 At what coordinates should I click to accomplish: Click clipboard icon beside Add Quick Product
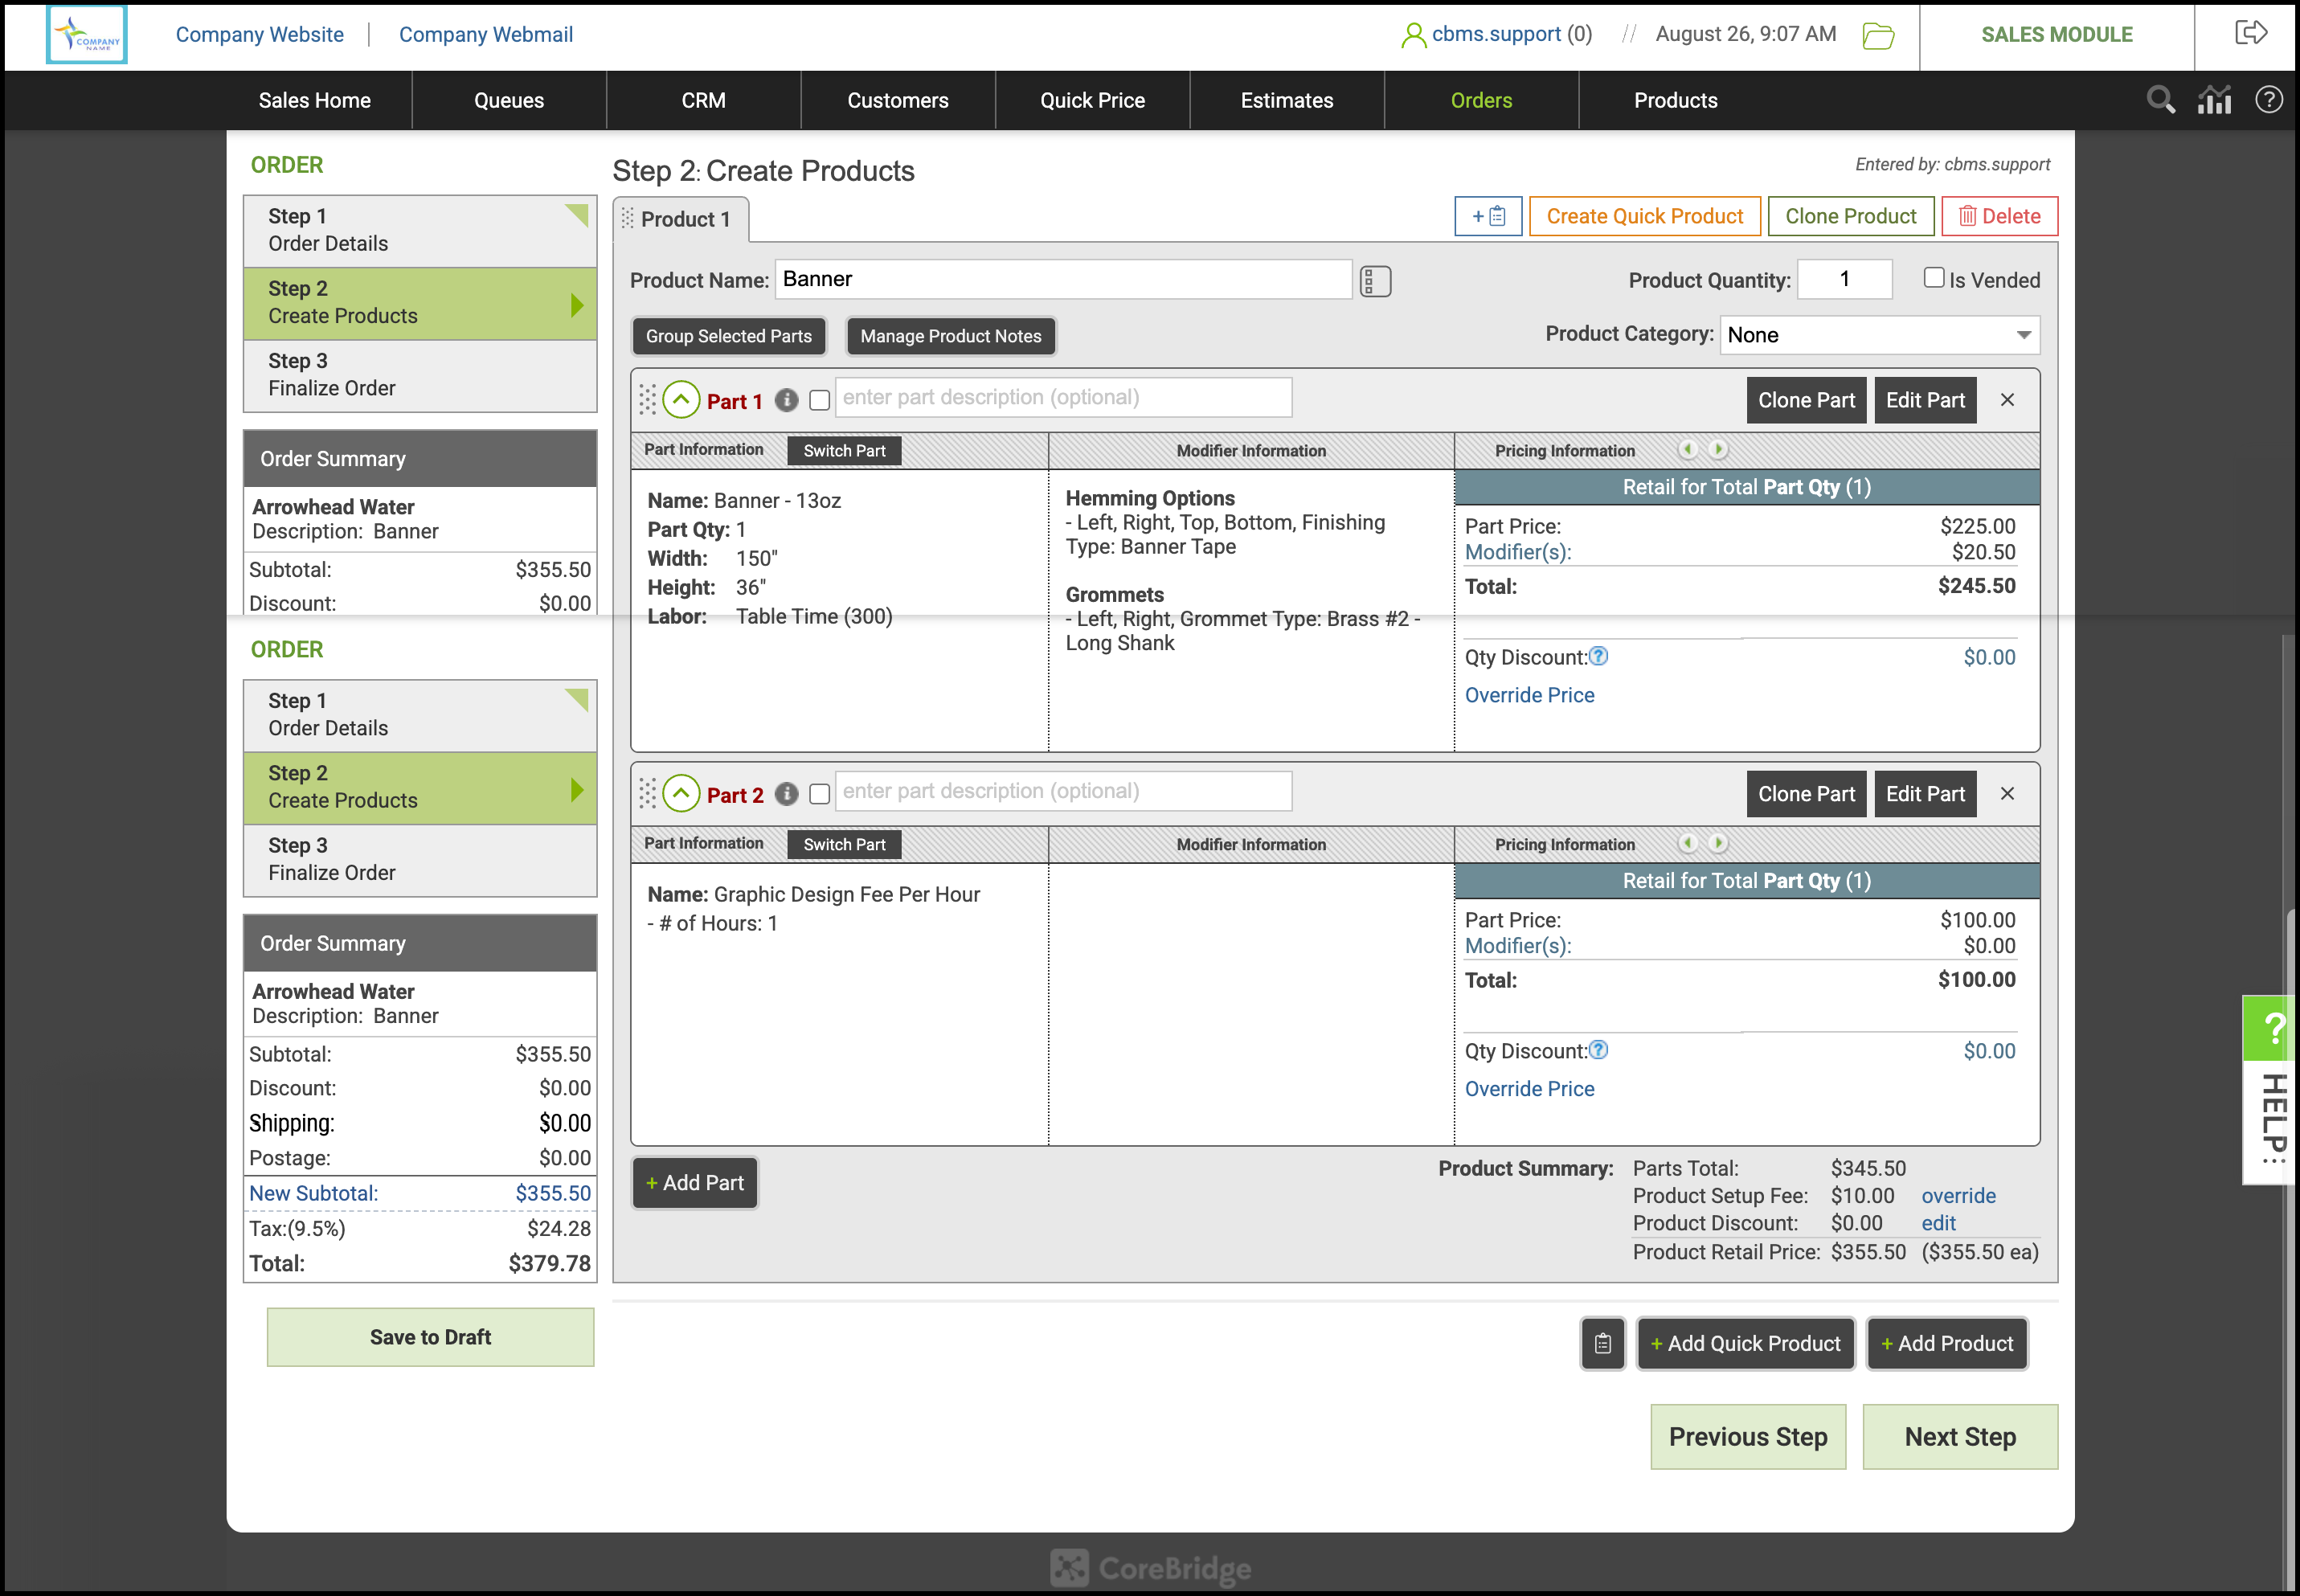pyautogui.click(x=1602, y=1344)
